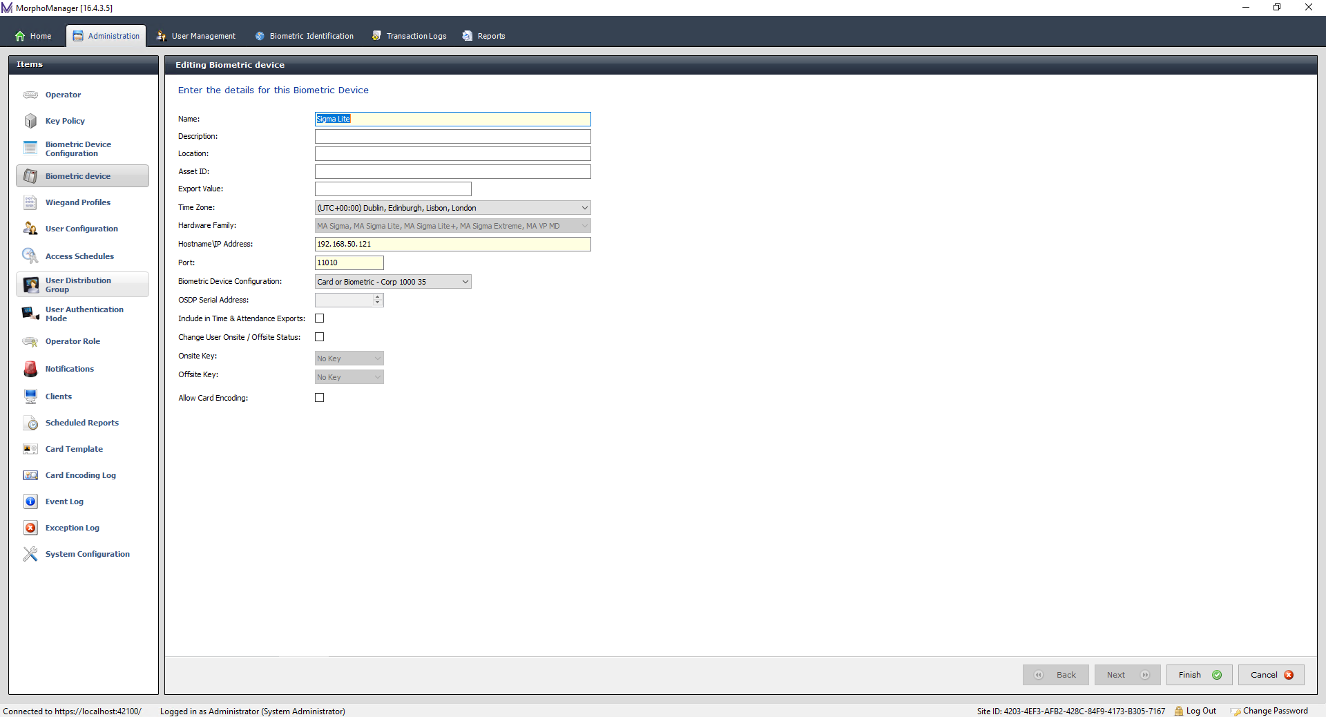Click the Administration tab icon
The height and width of the screenshot is (717, 1326).
click(x=78, y=36)
